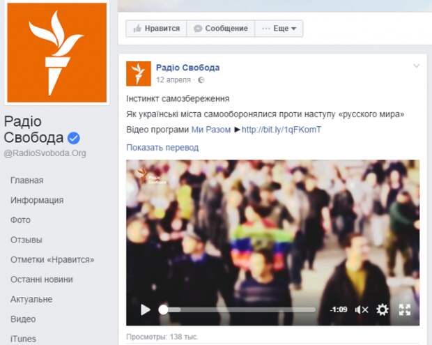Go to the Видео sidebar section
The height and width of the screenshot is (345, 432).
[x=23, y=319]
